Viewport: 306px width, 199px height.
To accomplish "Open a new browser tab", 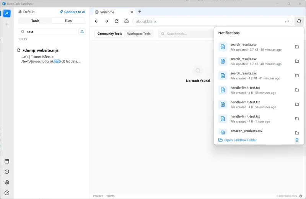I will (140, 12).
